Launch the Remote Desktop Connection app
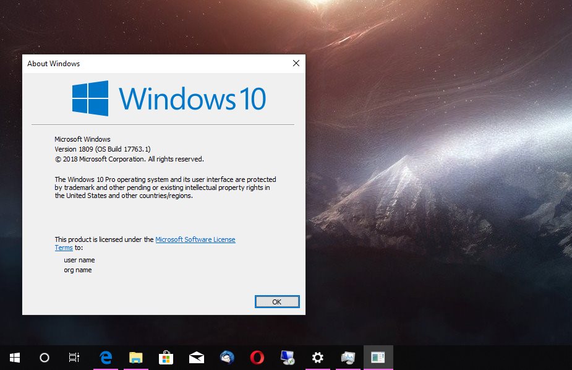This screenshot has width=572, height=370. click(x=287, y=358)
